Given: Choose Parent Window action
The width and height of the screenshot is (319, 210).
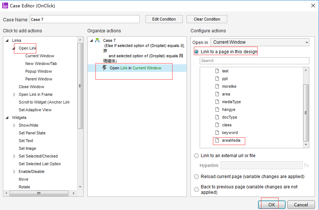Looking at the screenshot, I should click(x=39, y=79).
